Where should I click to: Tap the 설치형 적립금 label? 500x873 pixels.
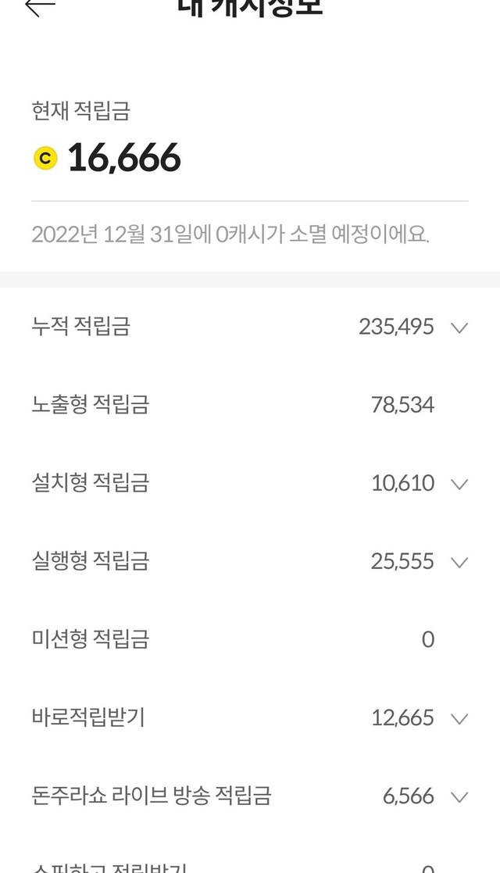(90, 482)
